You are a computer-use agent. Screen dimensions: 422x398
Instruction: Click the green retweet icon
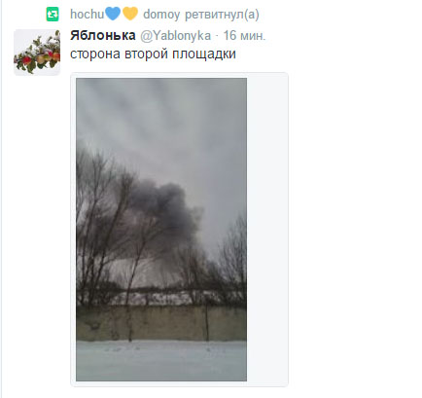53,15
